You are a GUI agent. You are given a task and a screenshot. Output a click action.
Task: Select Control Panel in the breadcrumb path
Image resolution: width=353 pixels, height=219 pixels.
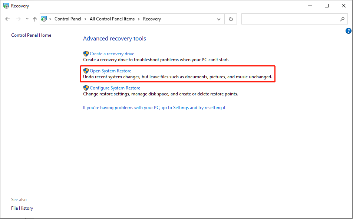68,19
